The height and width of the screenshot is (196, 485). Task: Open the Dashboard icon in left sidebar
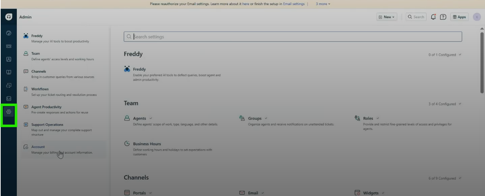(x=9, y=33)
